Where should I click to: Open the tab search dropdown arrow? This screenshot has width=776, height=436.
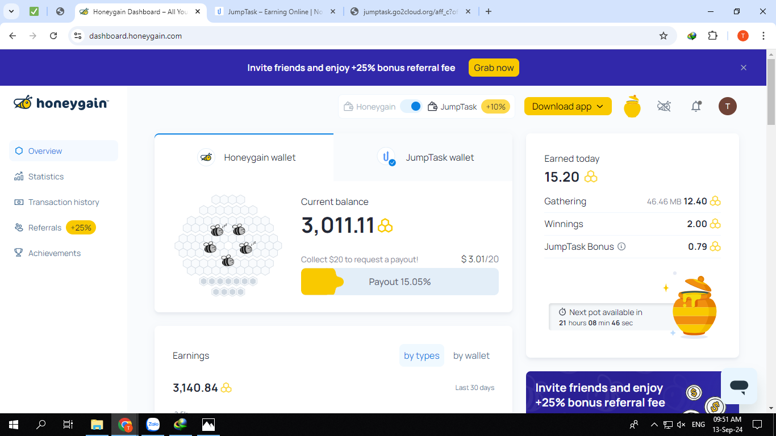coord(11,11)
